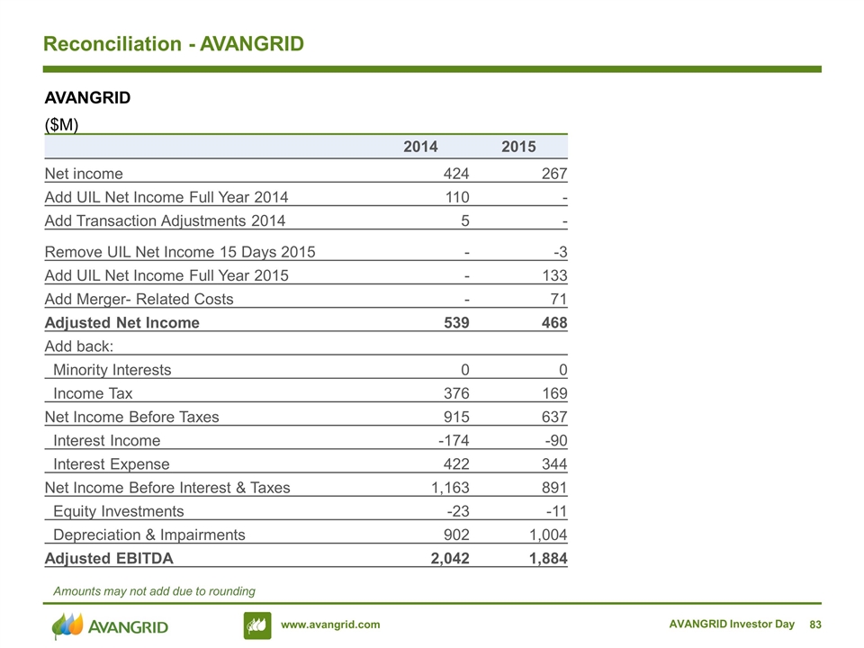Select the 'Equity Investments' row label
Viewport: 864px width, 648px height.
click(118, 512)
